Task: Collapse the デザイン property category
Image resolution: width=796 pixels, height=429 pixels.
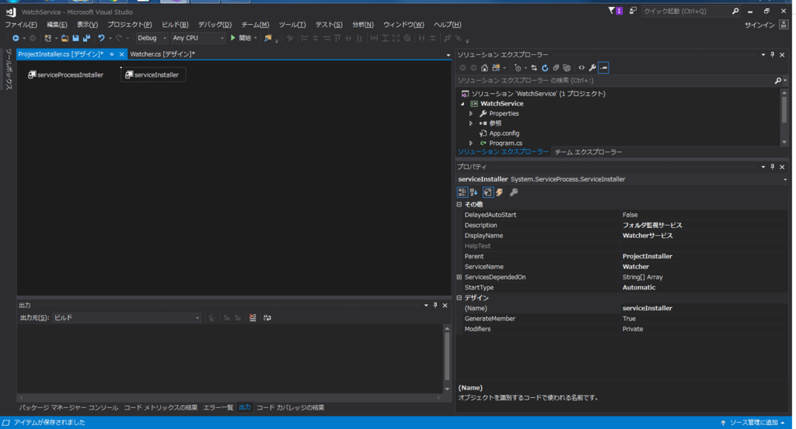Action: pos(459,298)
